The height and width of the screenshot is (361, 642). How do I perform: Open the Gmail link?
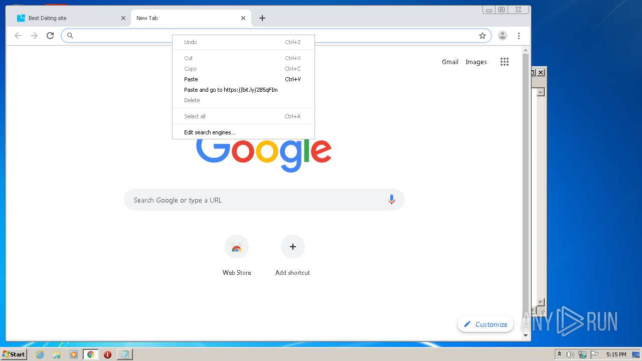point(450,62)
